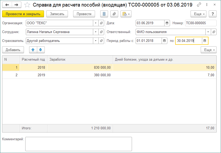Click the document register report icon
The image size is (221, 153).
coord(104,14)
